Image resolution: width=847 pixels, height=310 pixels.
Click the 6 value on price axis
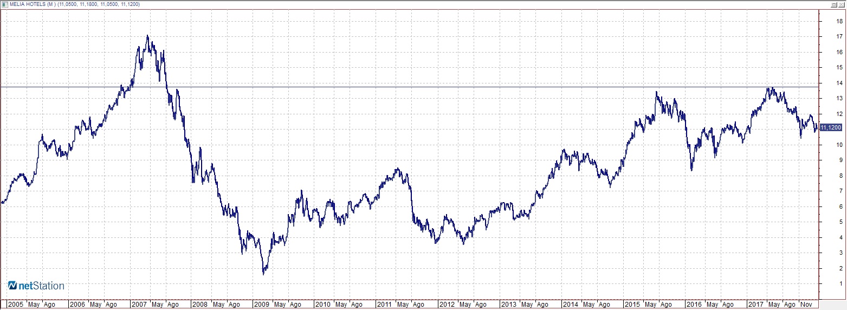pos(840,206)
